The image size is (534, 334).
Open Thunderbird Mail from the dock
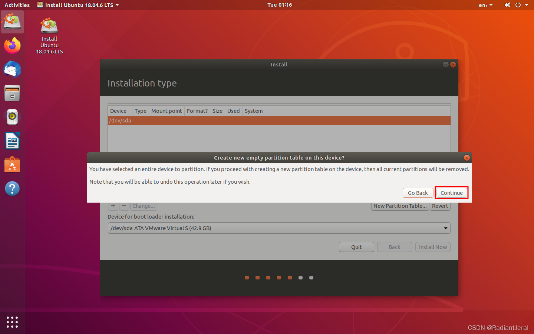(x=12, y=69)
